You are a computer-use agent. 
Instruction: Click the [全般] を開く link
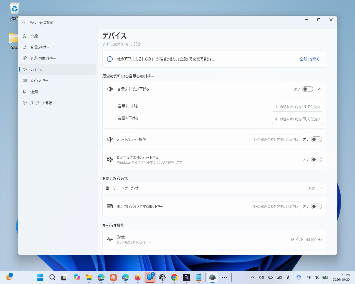[x=309, y=59]
